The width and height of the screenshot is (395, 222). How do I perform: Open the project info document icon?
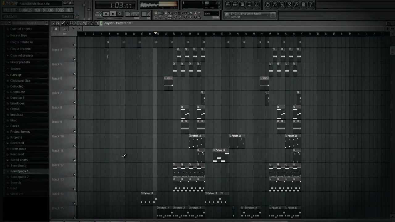click(304, 4)
